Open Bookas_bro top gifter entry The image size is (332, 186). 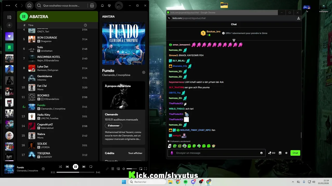(x=210, y=33)
